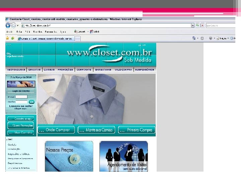Open the Arquivo menu
Viewport: 241px width, 181px height.
click(x=9, y=32)
